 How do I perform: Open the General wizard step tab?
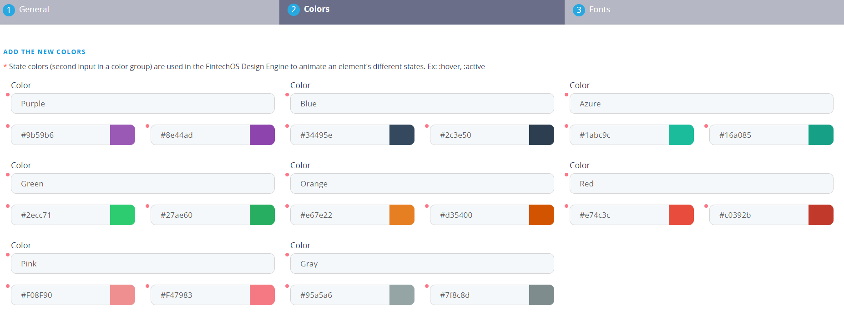pyautogui.click(x=34, y=10)
